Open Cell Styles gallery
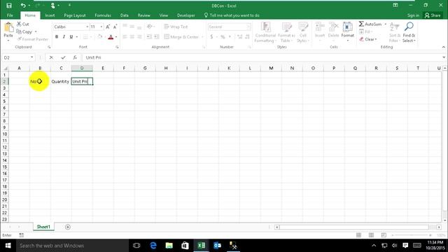Image resolution: width=448 pixels, height=252 pixels. coord(303,32)
